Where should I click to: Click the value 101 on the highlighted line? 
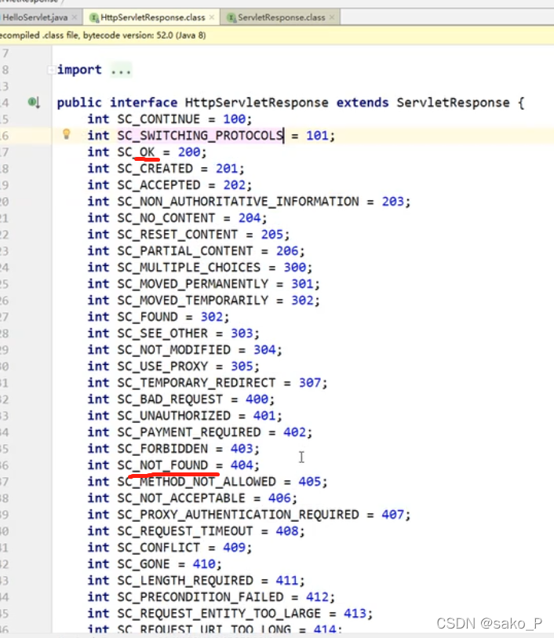coord(317,136)
